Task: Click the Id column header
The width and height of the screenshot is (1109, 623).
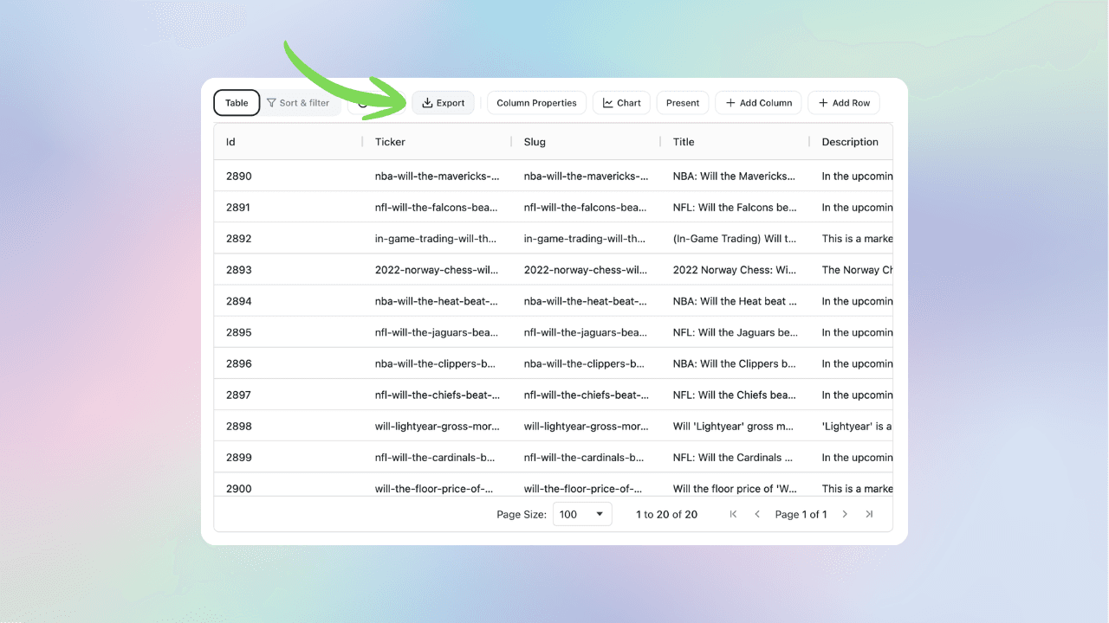Action: [x=229, y=141]
